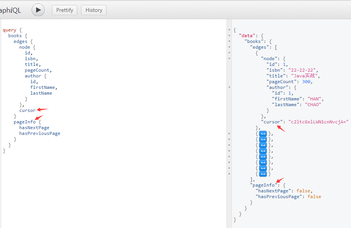Collapse the "data" object using its fold triangle
This screenshot has width=351, height=228.
click(229, 35)
